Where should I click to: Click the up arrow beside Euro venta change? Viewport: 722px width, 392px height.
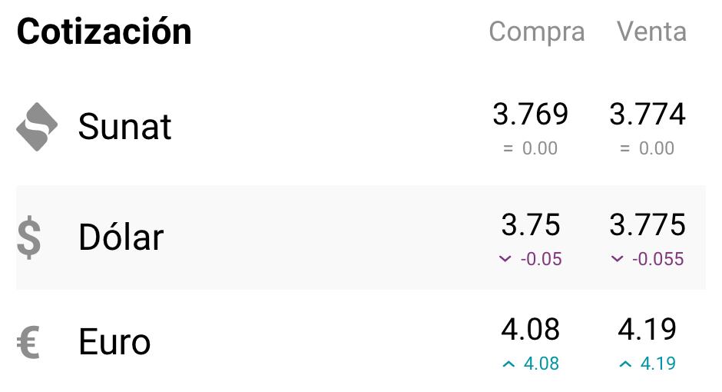click(625, 364)
